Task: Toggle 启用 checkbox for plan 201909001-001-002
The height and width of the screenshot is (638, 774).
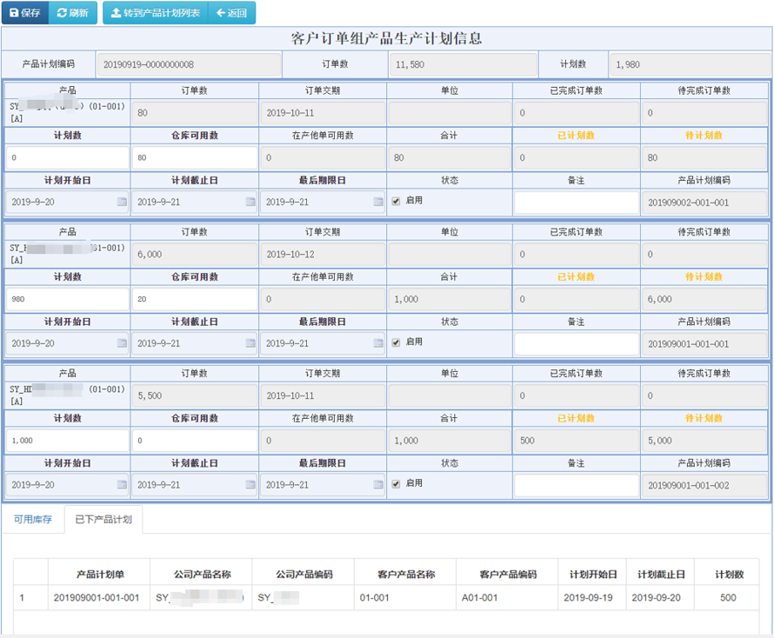Action: (397, 484)
